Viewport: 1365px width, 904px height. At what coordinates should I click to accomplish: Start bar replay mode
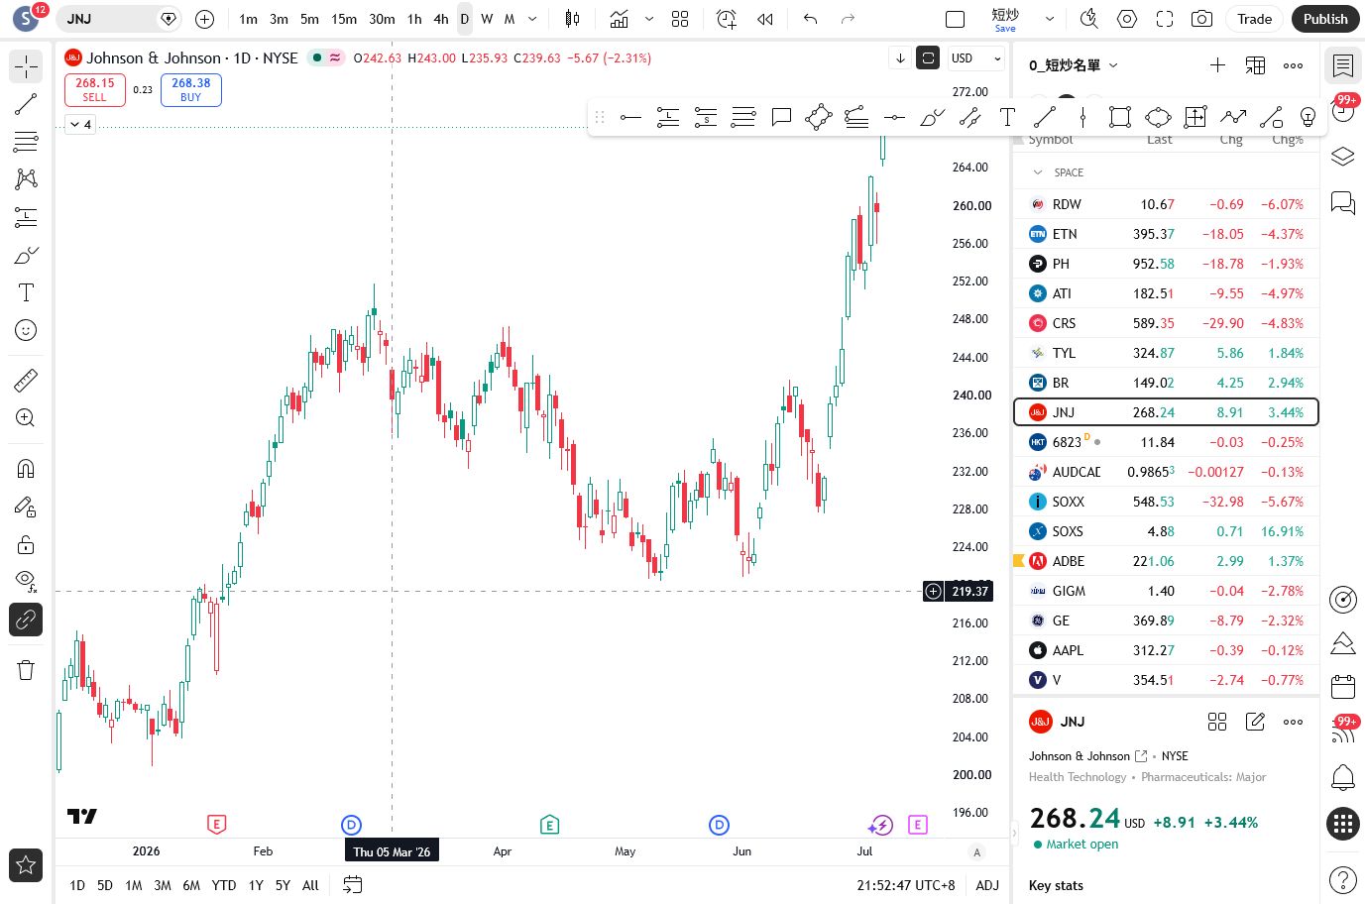coord(764,19)
